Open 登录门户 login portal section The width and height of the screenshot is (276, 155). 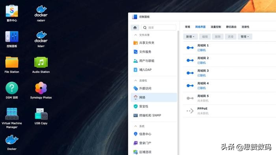pos(154,143)
